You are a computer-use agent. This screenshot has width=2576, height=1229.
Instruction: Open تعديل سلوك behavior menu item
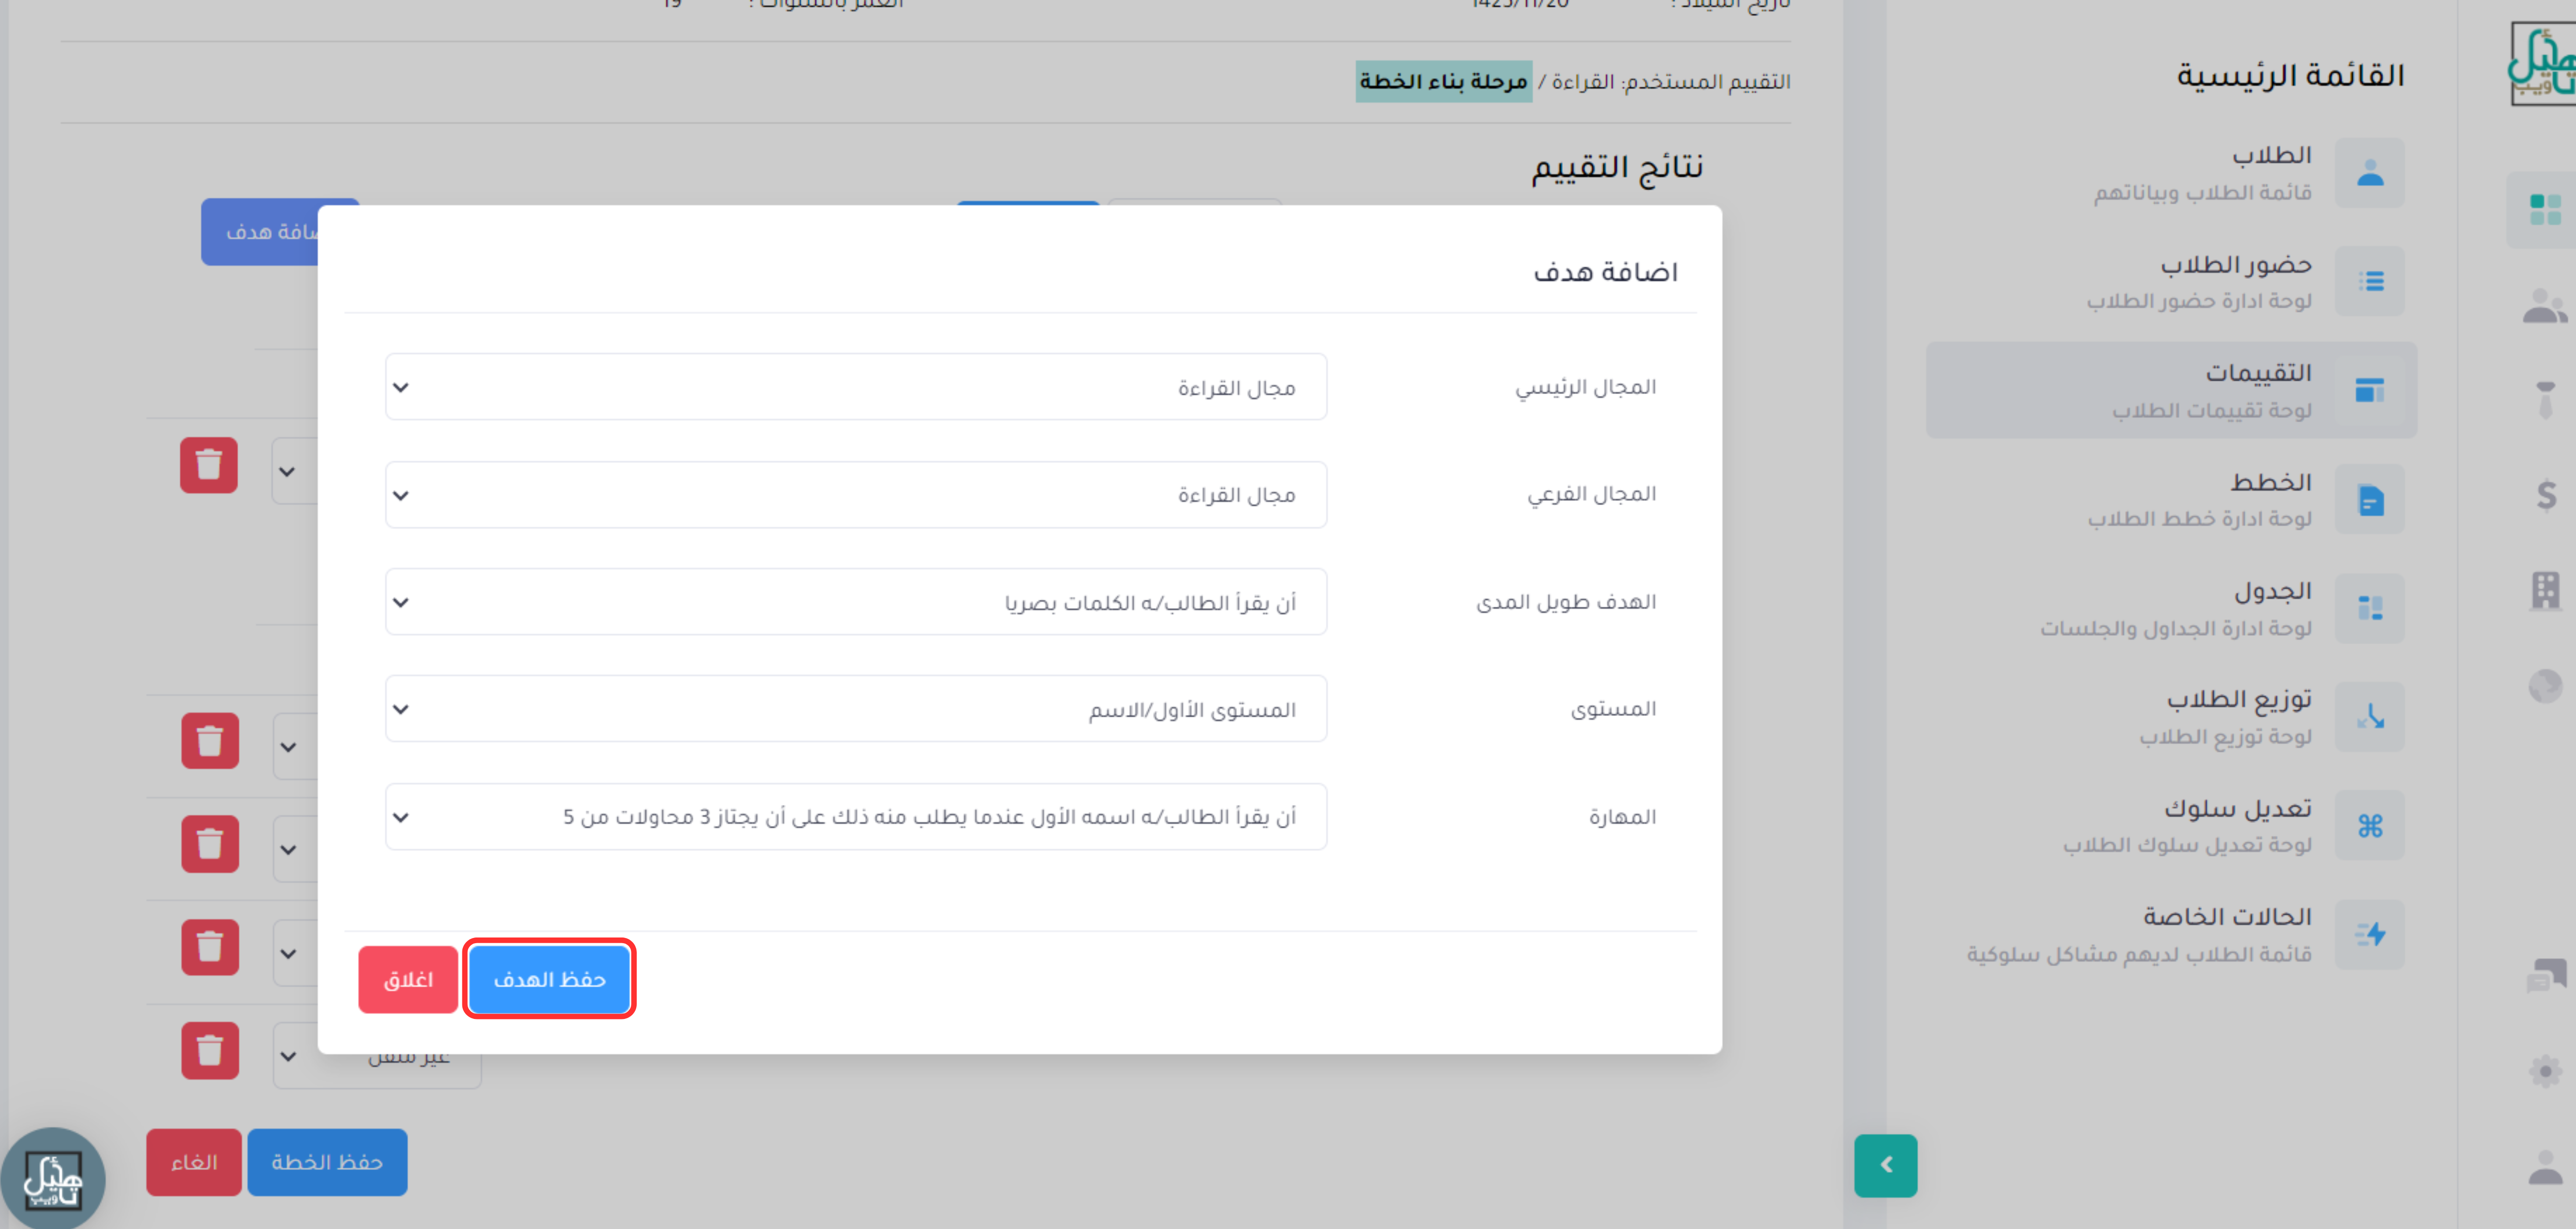pyautogui.click(x=2170, y=825)
